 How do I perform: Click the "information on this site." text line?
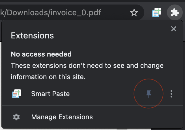coord(48,77)
